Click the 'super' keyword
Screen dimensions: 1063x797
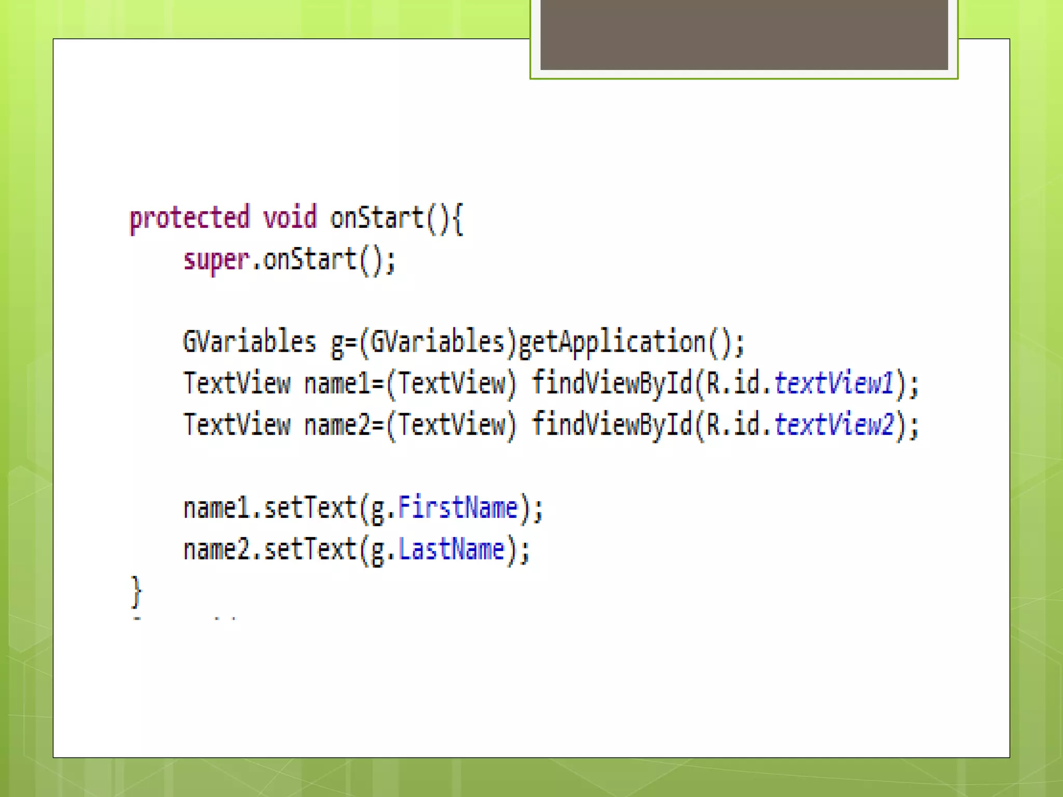[216, 260]
